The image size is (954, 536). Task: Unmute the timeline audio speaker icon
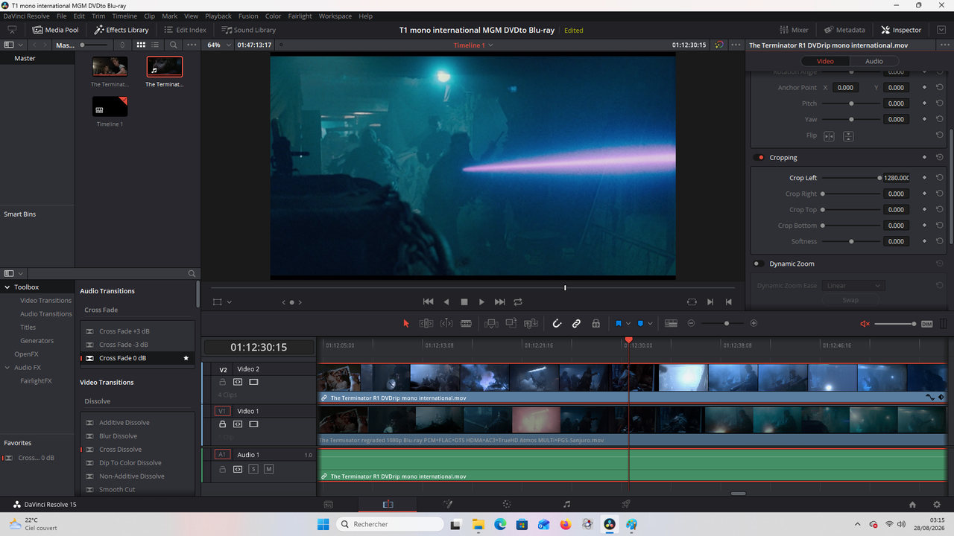[865, 323]
